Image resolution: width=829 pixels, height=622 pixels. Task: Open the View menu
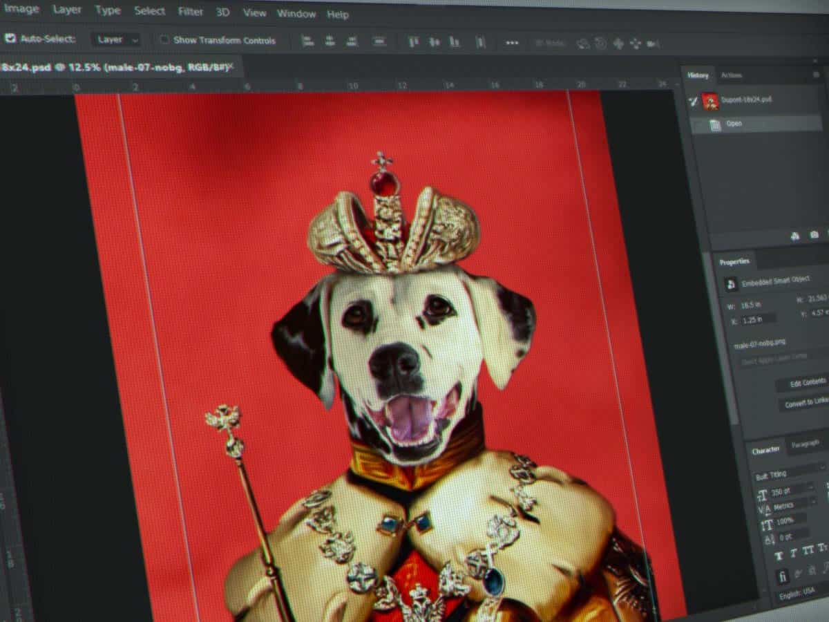(x=254, y=13)
